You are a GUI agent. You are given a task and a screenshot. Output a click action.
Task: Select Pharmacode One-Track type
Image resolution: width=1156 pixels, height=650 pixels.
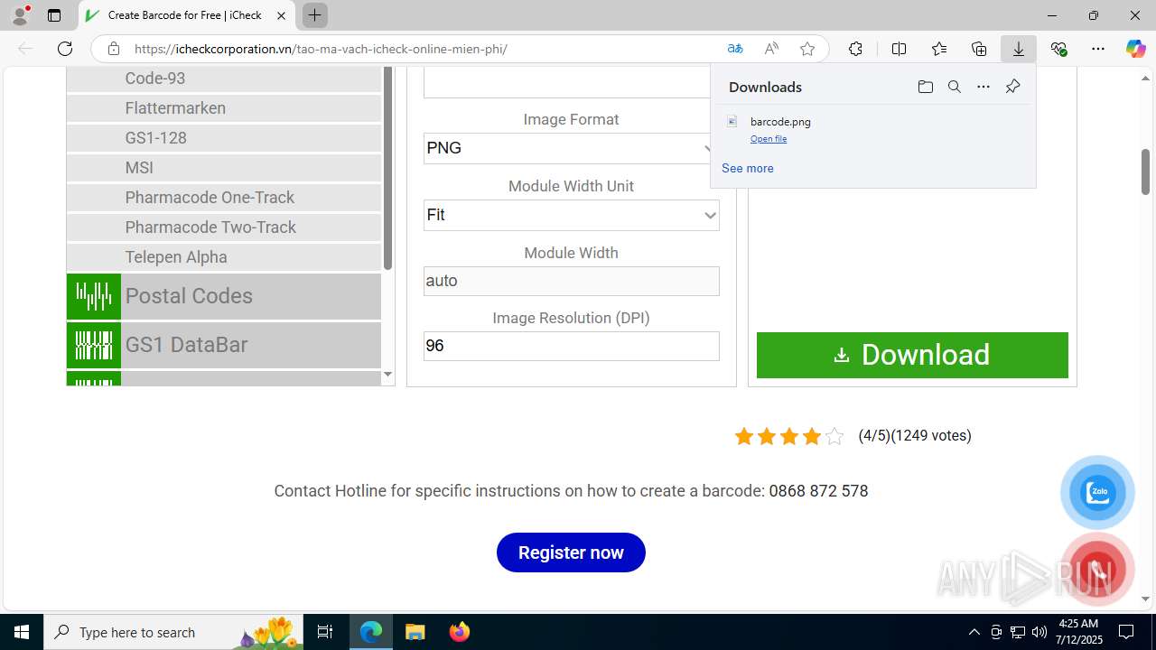click(x=224, y=198)
